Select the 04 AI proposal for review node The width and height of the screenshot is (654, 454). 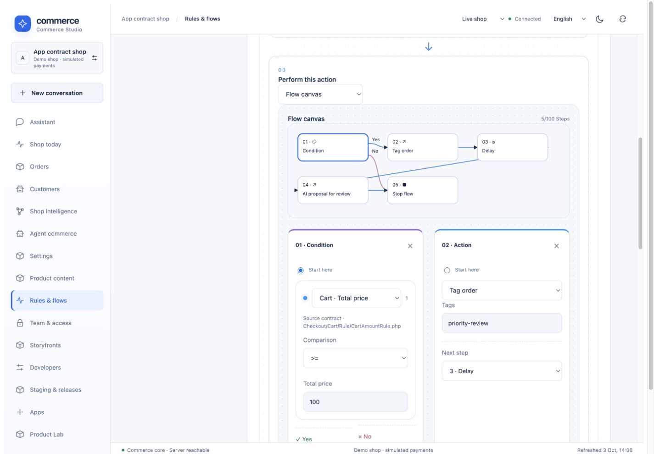coord(333,190)
